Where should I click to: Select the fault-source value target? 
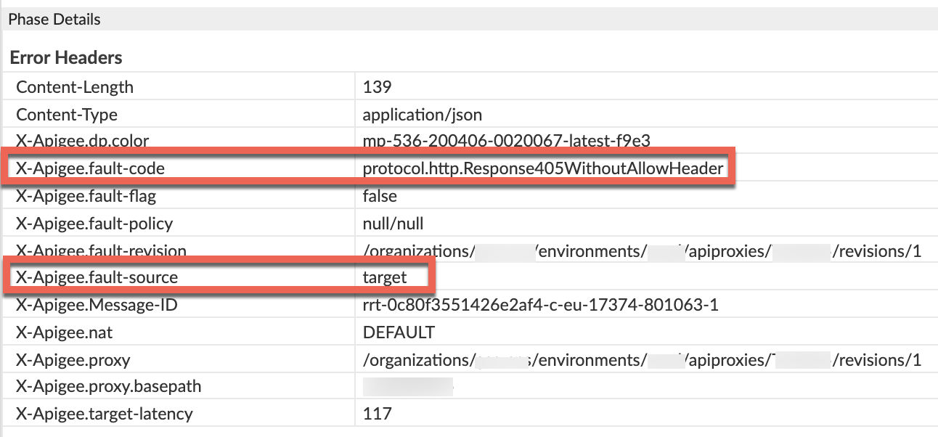tap(385, 277)
